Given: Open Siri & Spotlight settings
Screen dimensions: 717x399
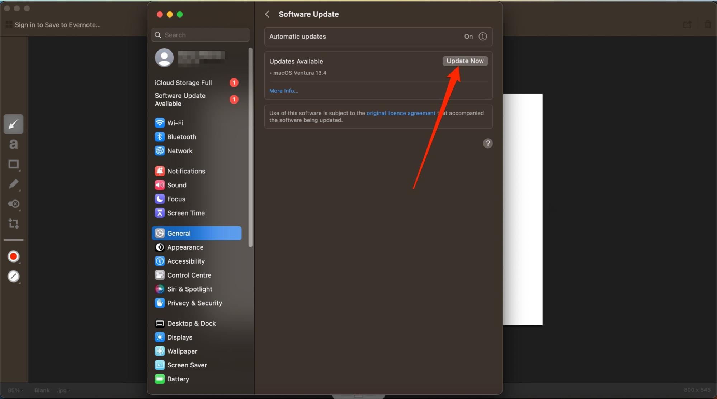Looking at the screenshot, I should pos(197,289).
